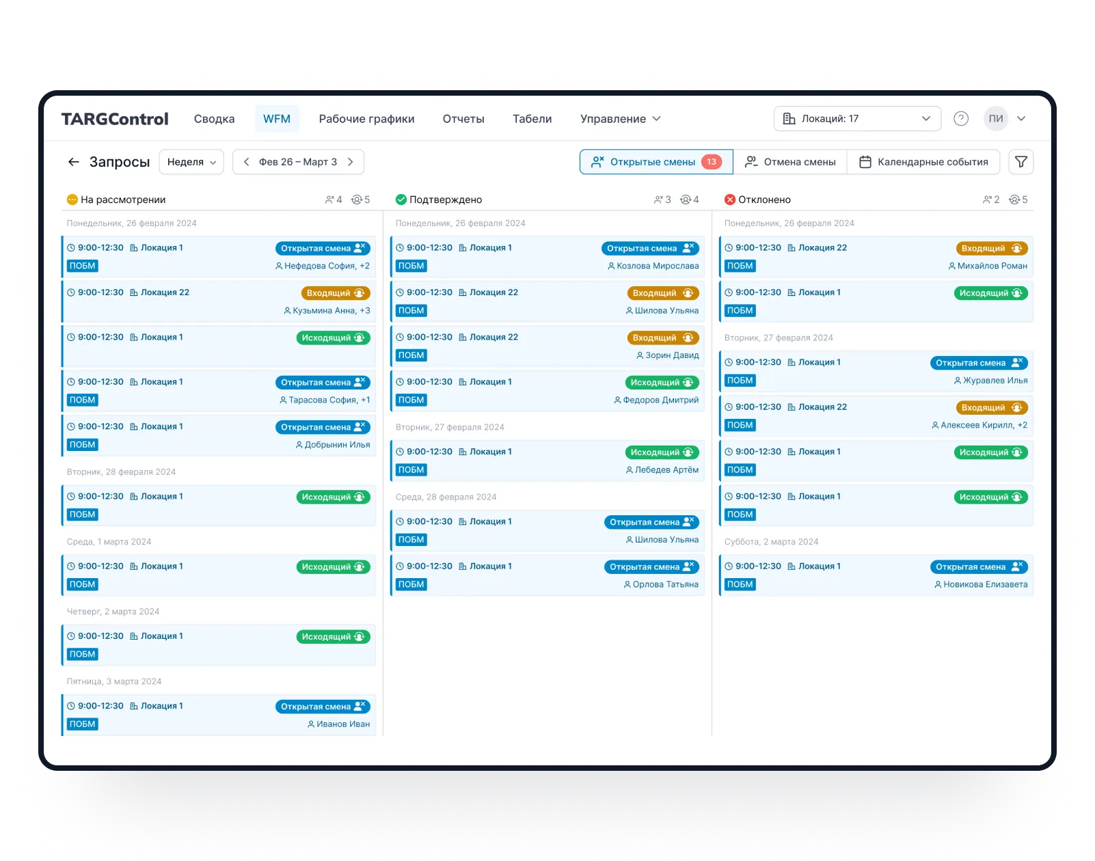This screenshot has height=861, width=1095.
Task: Open the Неделя period dropdown
Action: (191, 162)
